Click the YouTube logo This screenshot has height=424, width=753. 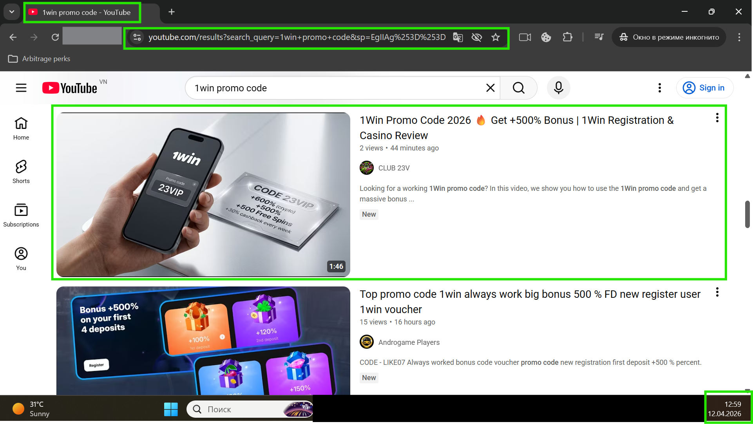point(70,88)
